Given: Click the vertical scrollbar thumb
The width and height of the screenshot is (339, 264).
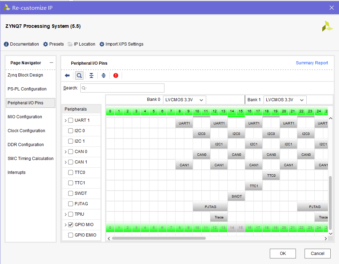Looking at the screenshot, I should (x=330, y=203).
